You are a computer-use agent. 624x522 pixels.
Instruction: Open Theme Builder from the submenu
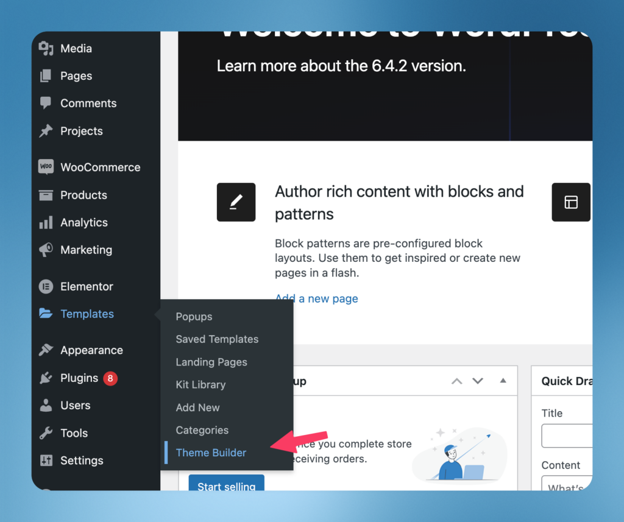tap(211, 453)
